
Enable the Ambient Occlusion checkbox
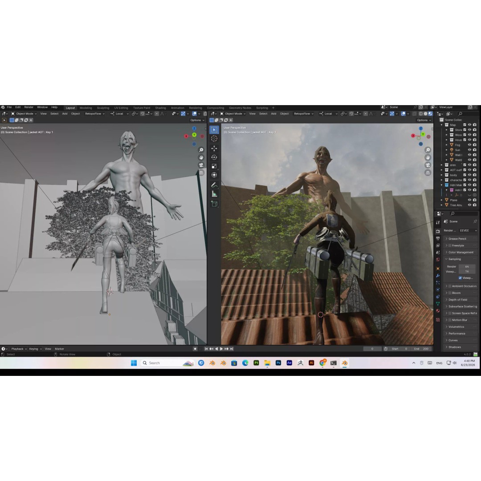pos(450,286)
